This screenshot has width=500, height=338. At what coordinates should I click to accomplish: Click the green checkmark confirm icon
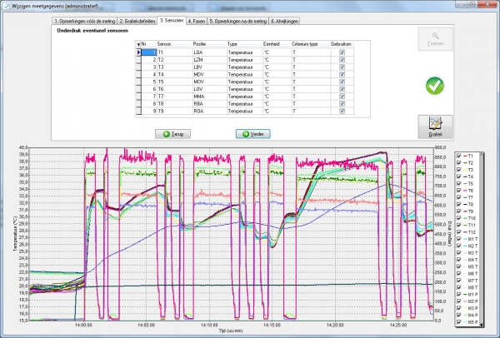(x=434, y=85)
